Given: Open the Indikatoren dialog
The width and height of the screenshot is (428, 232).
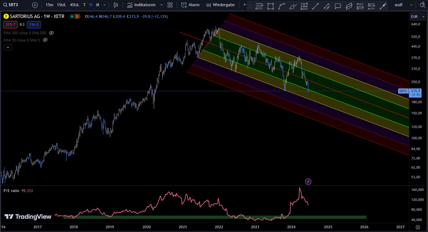Looking at the screenshot, I should point(141,5).
